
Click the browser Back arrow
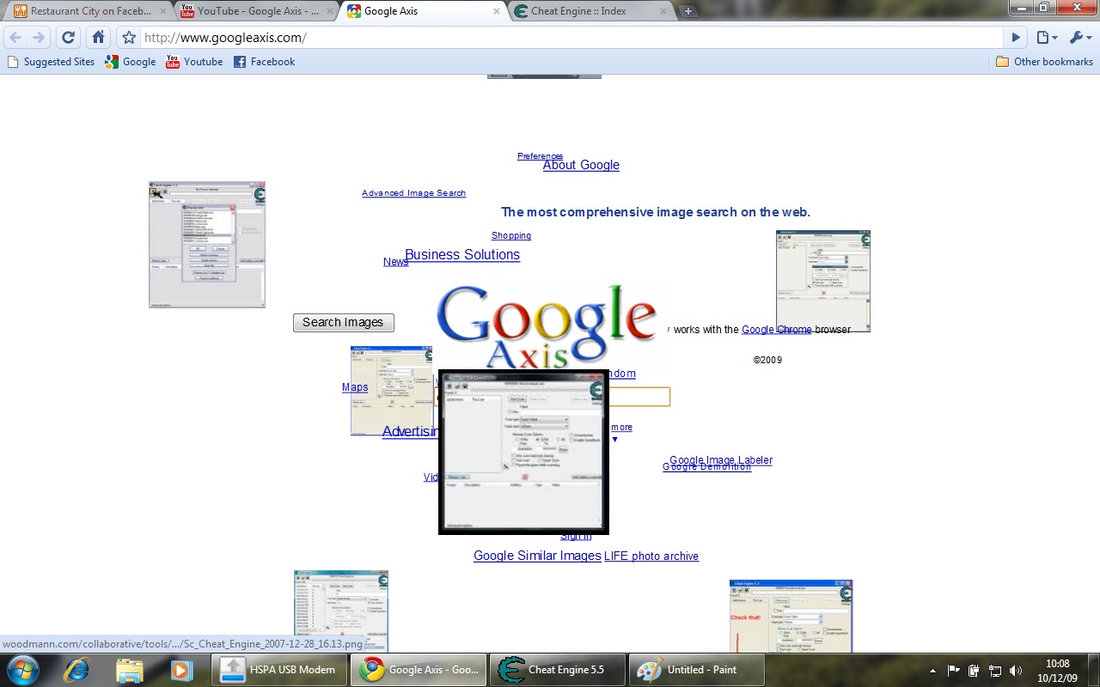point(15,38)
